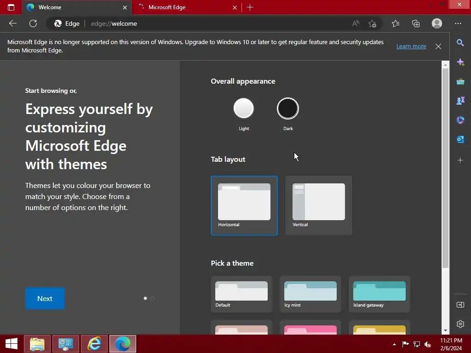Open the Favorites list icon
Image resolution: width=471 pixels, height=353 pixels.
tap(396, 23)
